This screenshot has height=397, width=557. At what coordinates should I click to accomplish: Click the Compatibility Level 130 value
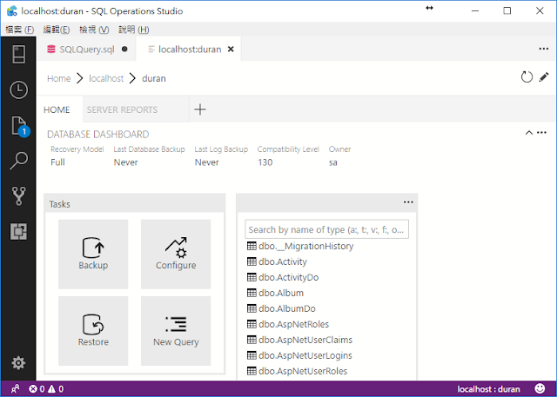tap(265, 162)
